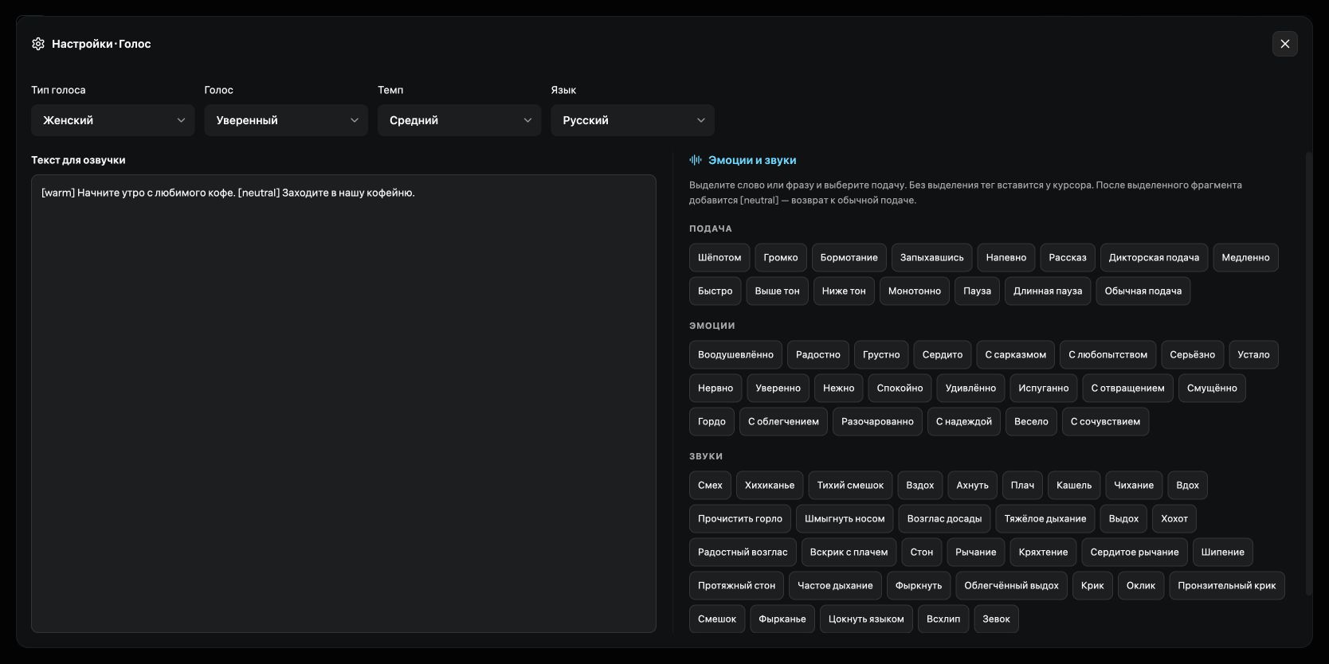Choose the С сарказмом emotion

click(1016, 354)
